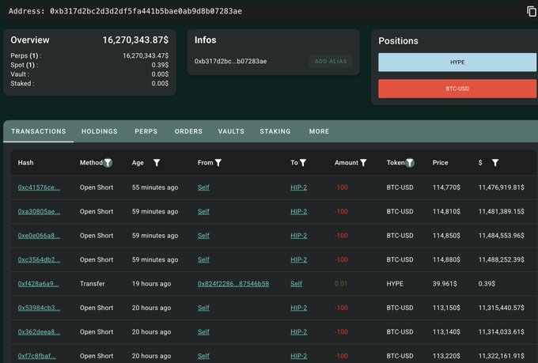Screen dimensions: 538x363
Task: Expand the More tab menu
Action: pyautogui.click(x=319, y=131)
